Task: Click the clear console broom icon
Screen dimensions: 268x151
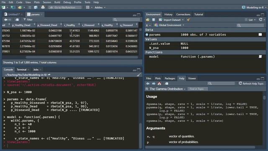Action: (139, 75)
